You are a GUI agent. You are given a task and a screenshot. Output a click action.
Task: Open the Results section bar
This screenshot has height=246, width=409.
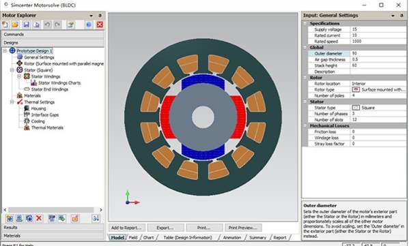53,227
